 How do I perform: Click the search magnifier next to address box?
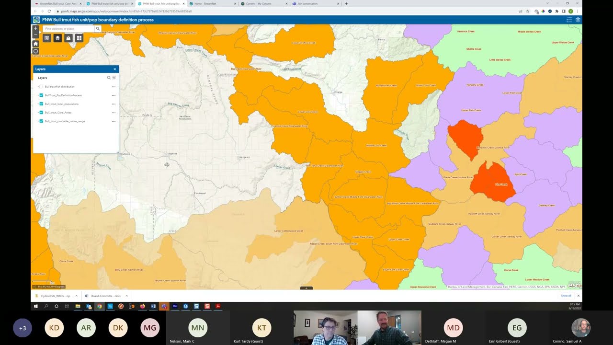tap(98, 29)
